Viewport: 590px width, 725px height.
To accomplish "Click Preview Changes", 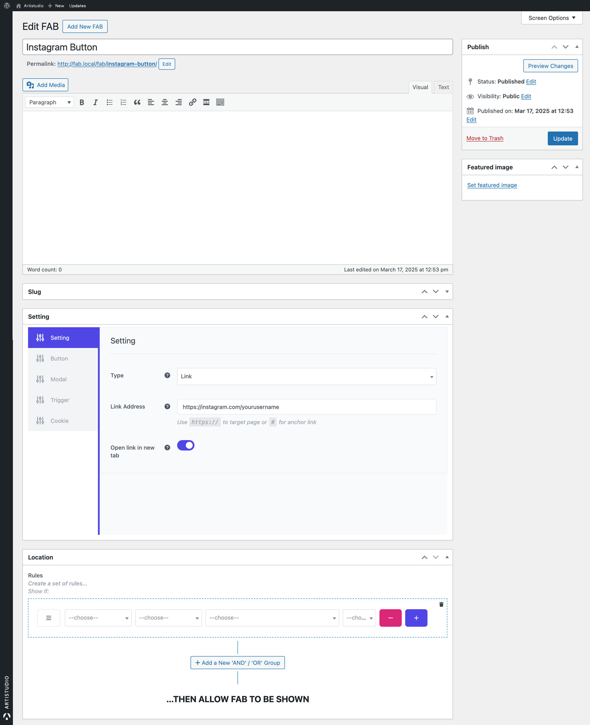I will point(550,66).
